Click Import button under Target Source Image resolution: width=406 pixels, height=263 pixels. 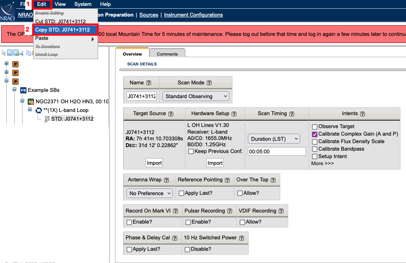pyautogui.click(x=154, y=163)
